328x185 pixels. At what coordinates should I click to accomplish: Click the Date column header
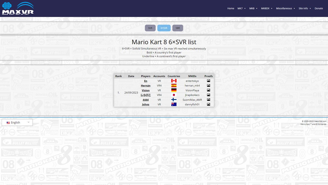pyautogui.click(x=131, y=76)
